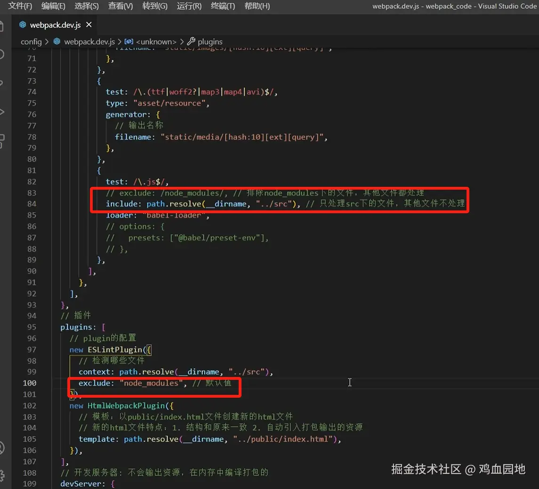The image size is (539, 489).
Task: Click the // 输出名称 comment on line 77
Action: [x=139, y=126]
